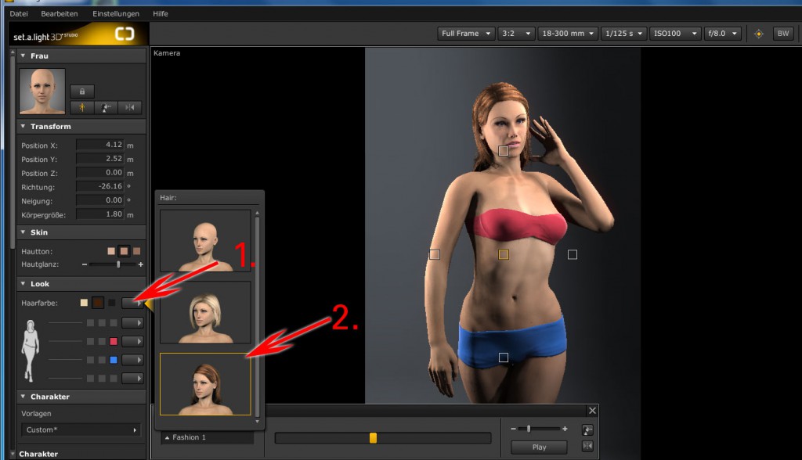
Task: Select the lightest Hautton skin swatch
Action: coord(111,251)
